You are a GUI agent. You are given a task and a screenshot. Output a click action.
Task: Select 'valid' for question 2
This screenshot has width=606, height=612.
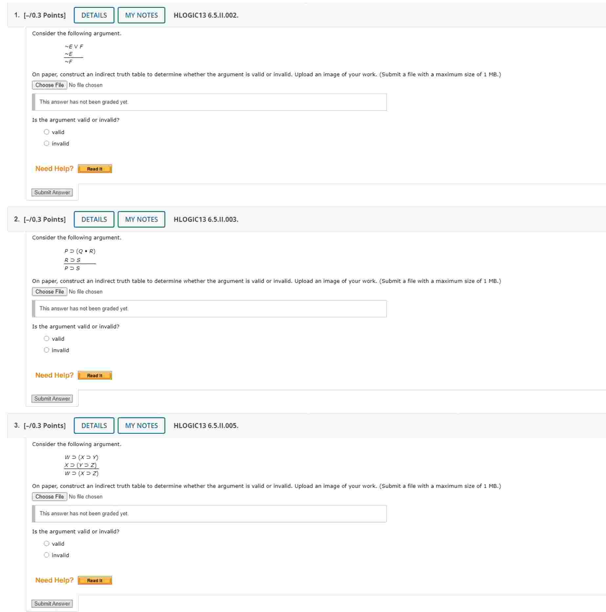pyautogui.click(x=47, y=338)
